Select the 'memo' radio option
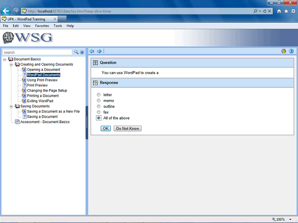This screenshot has height=223, width=298. coord(99,100)
